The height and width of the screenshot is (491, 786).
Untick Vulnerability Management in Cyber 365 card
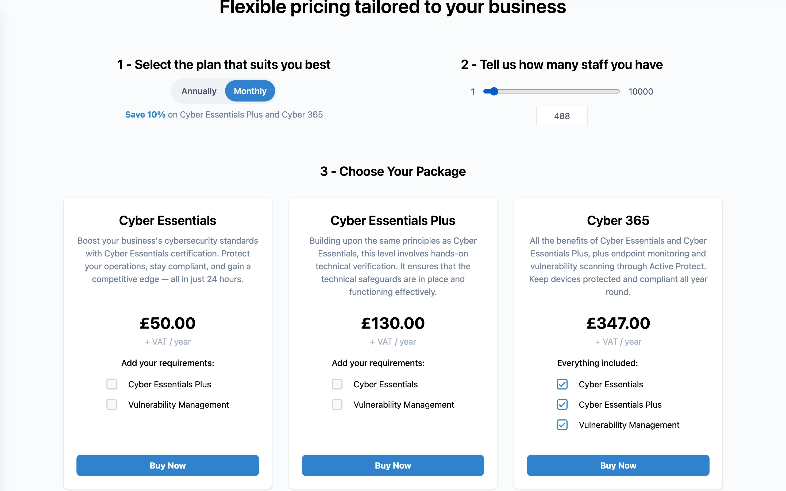pyautogui.click(x=562, y=425)
